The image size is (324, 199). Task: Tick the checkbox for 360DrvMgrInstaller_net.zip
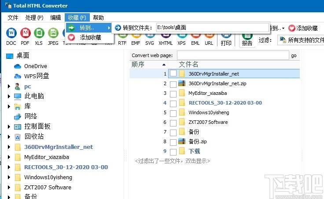173,84
